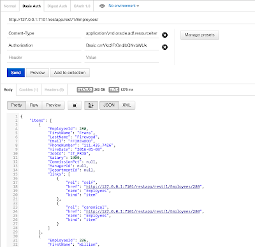The width and height of the screenshot is (255, 247).
Task: Select the Raw response view
Action: pyautogui.click(x=34, y=105)
